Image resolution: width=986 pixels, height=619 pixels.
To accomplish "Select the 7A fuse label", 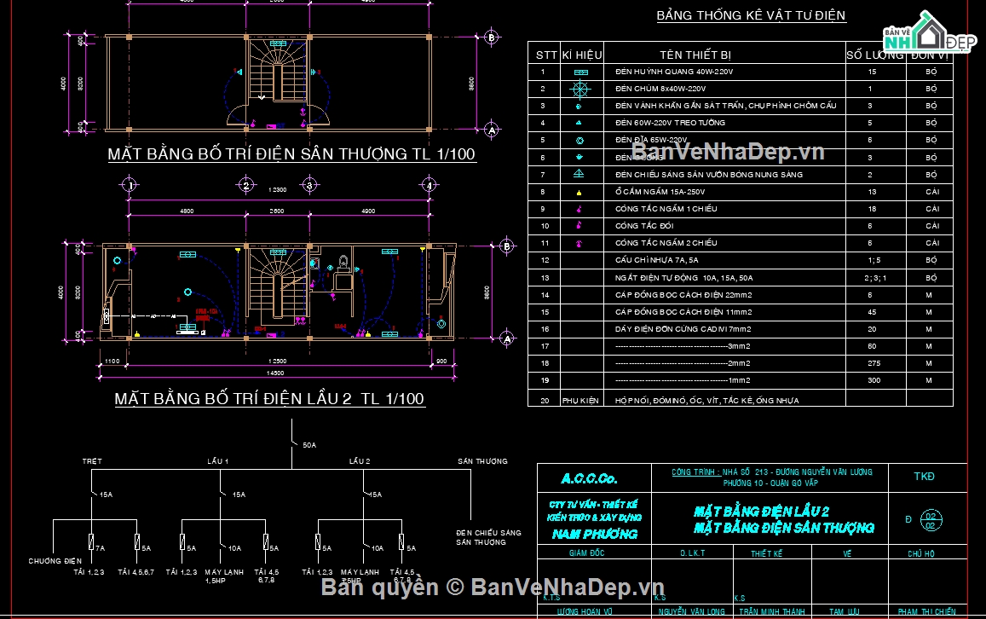I will pyautogui.click(x=100, y=548).
